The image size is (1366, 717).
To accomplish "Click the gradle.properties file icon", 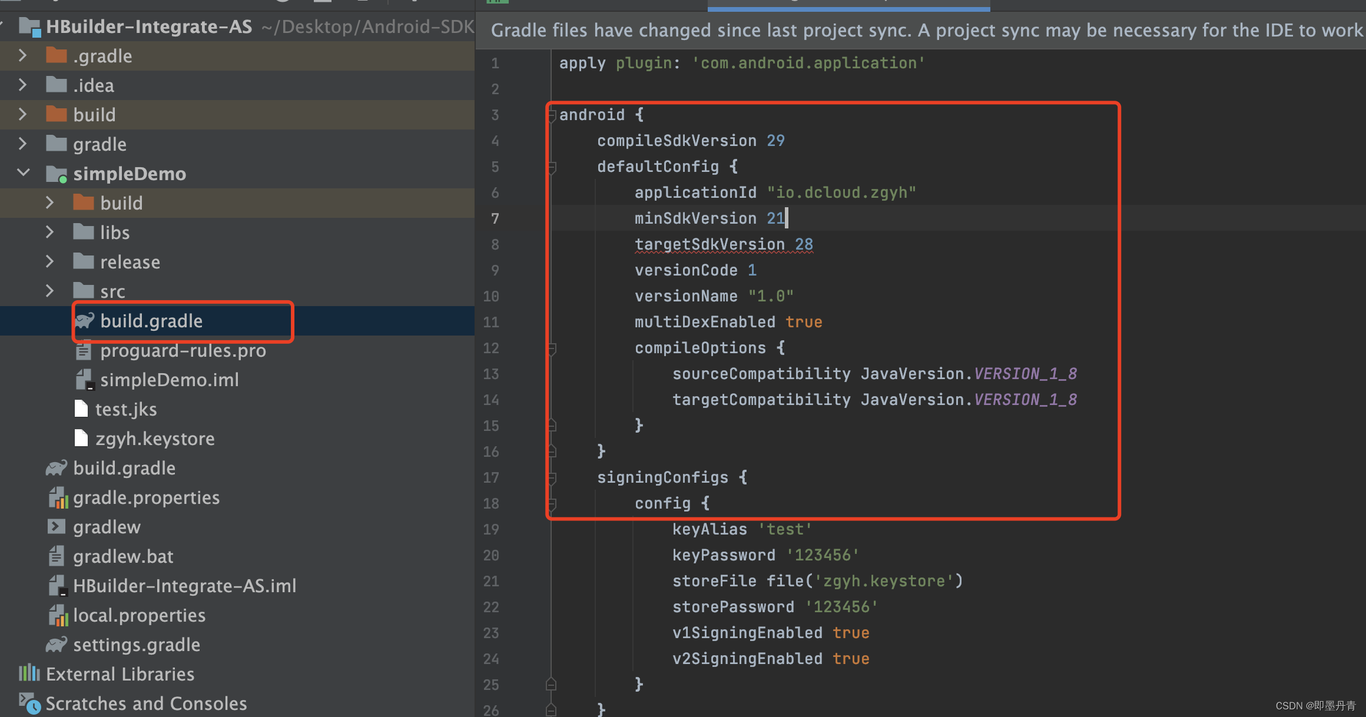I will pyautogui.click(x=58, y=498).
